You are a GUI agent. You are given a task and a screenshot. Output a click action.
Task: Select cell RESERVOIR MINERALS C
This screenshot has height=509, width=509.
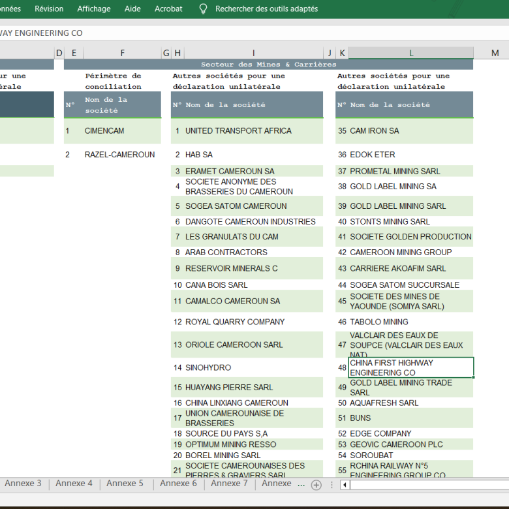pyautogui.click(x=254, y=268)
